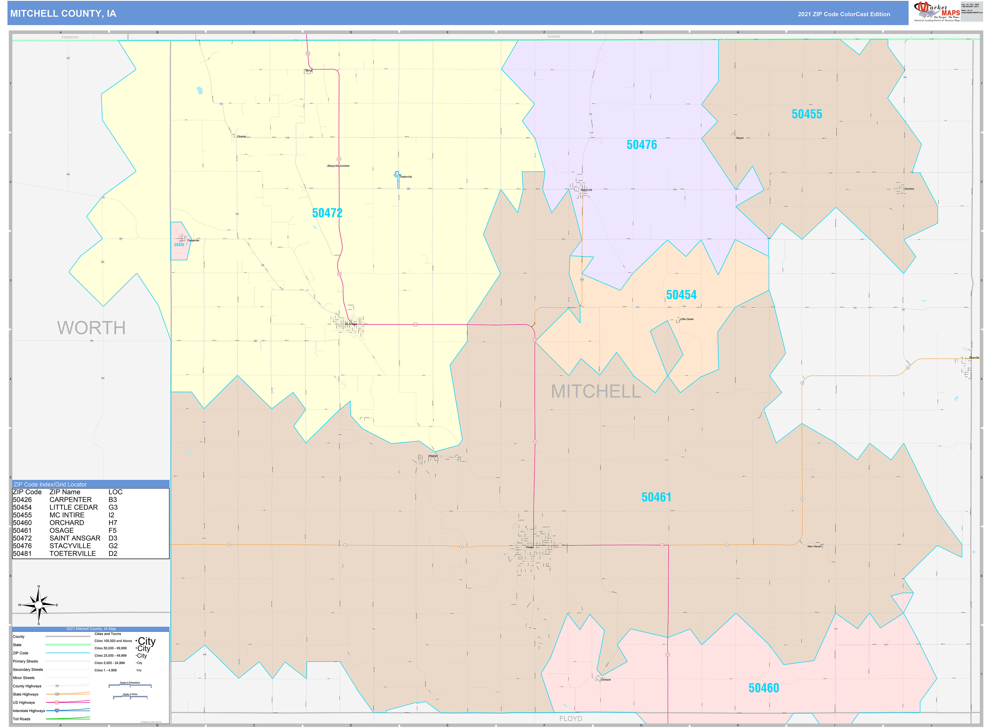
Task: Click the US Highways route shield symbol
Action: 57,703
